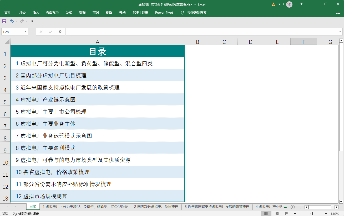
Task: Switch to the 插入 ribbon tab
Action: (36, 13)
